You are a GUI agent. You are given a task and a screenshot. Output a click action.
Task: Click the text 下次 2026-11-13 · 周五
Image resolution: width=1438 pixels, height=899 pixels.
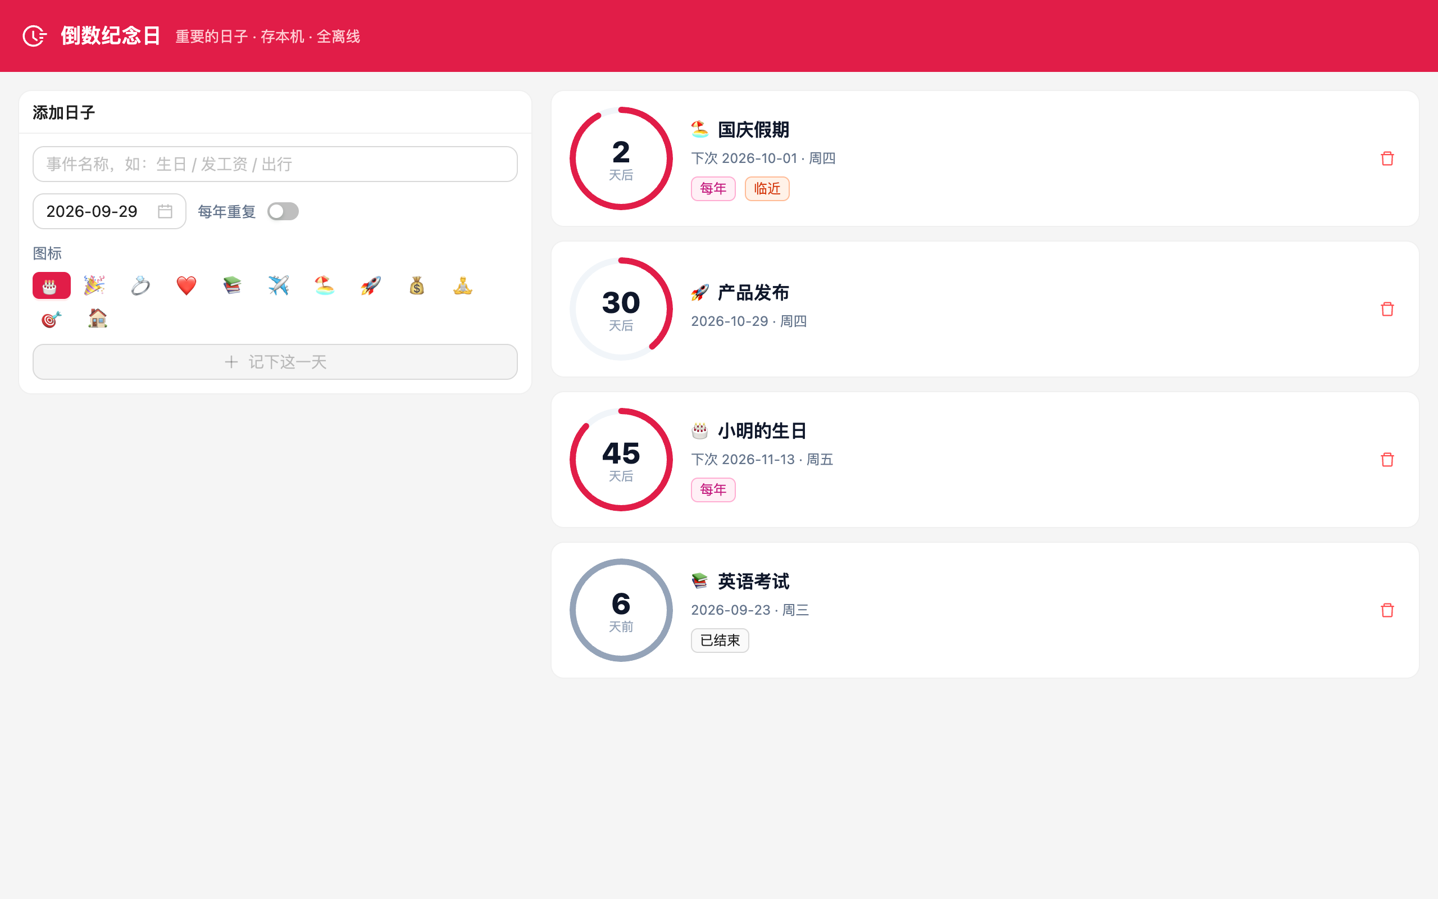click(x=762, y=460)
